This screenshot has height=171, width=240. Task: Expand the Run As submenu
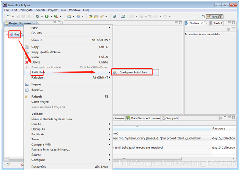(x=68, y=124)
